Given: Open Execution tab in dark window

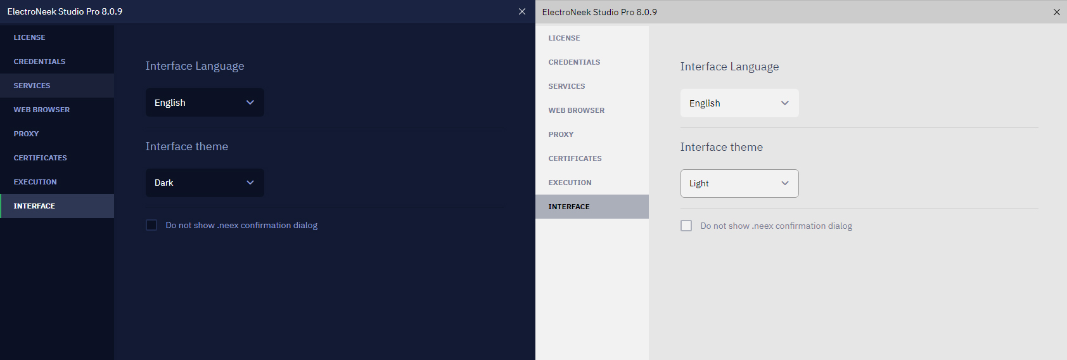Looking at the screenshot, I should 57,182.
